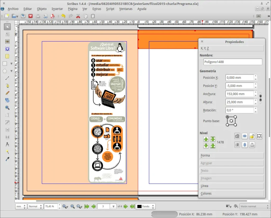271x218 pixels.
Task: Choose the Insert Render Frame tool
Action: (7, 49)
